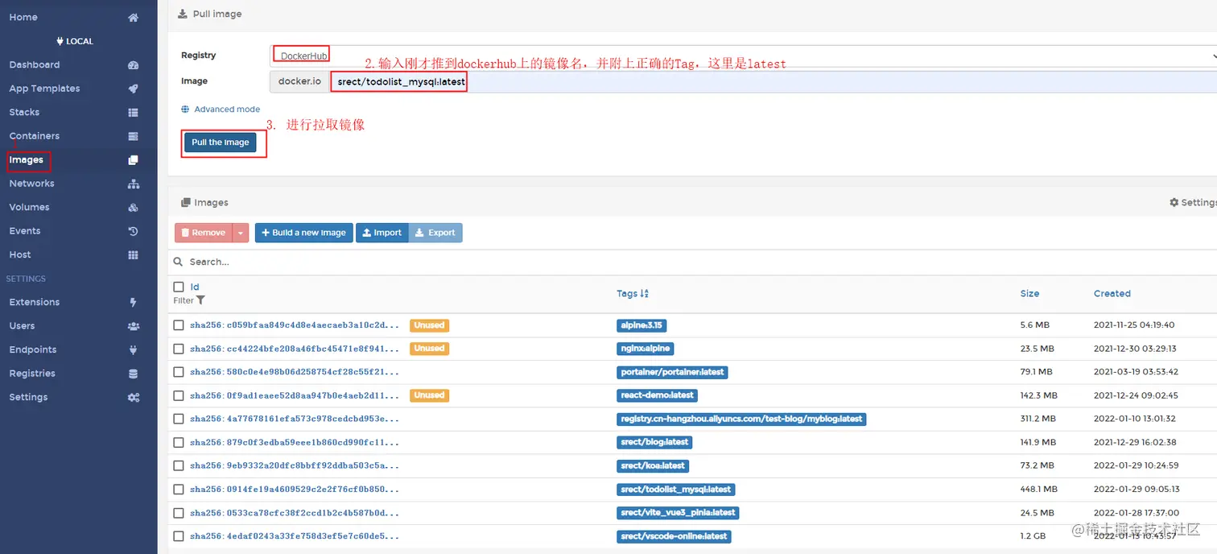1217x554 pixels.
Task: Click the Volumes cubes icon
Action: (x=134, y=208)
